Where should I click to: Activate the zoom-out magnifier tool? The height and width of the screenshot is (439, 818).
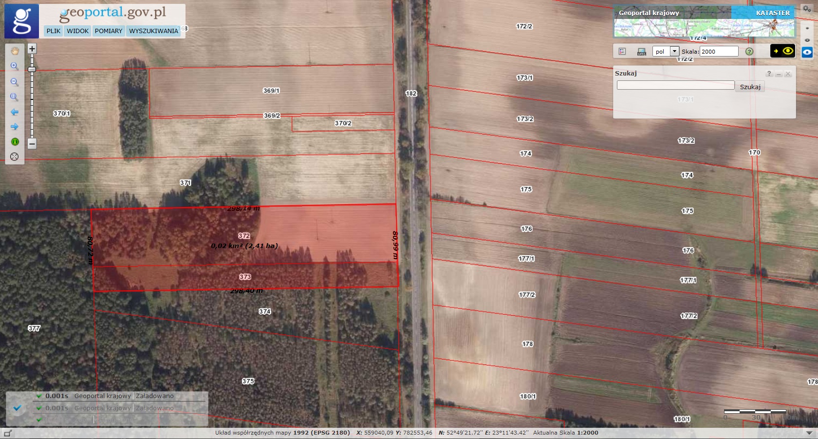click(x=15, y=82)
